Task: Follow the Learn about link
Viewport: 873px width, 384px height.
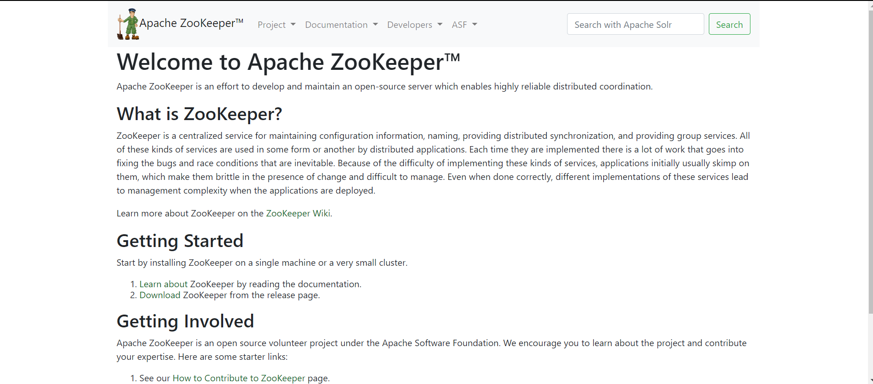Action: (x=163, y=284)
